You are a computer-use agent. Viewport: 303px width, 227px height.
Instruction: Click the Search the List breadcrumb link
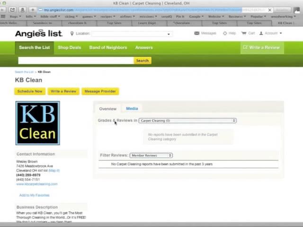(24, 72)
